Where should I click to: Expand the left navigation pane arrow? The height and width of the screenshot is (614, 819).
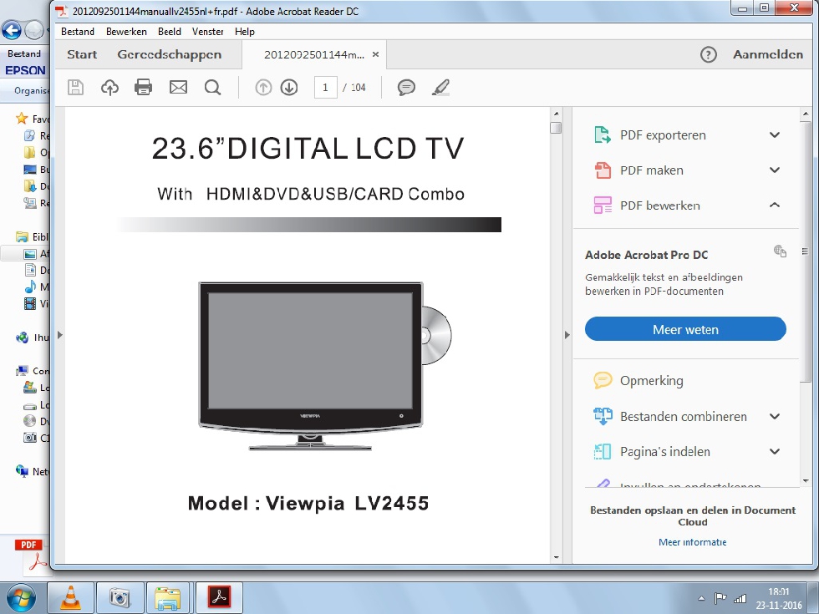60,335
